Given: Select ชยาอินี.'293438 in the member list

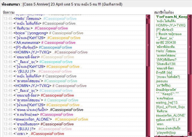Looking at the screenshot, I should [x=166, y=42].
